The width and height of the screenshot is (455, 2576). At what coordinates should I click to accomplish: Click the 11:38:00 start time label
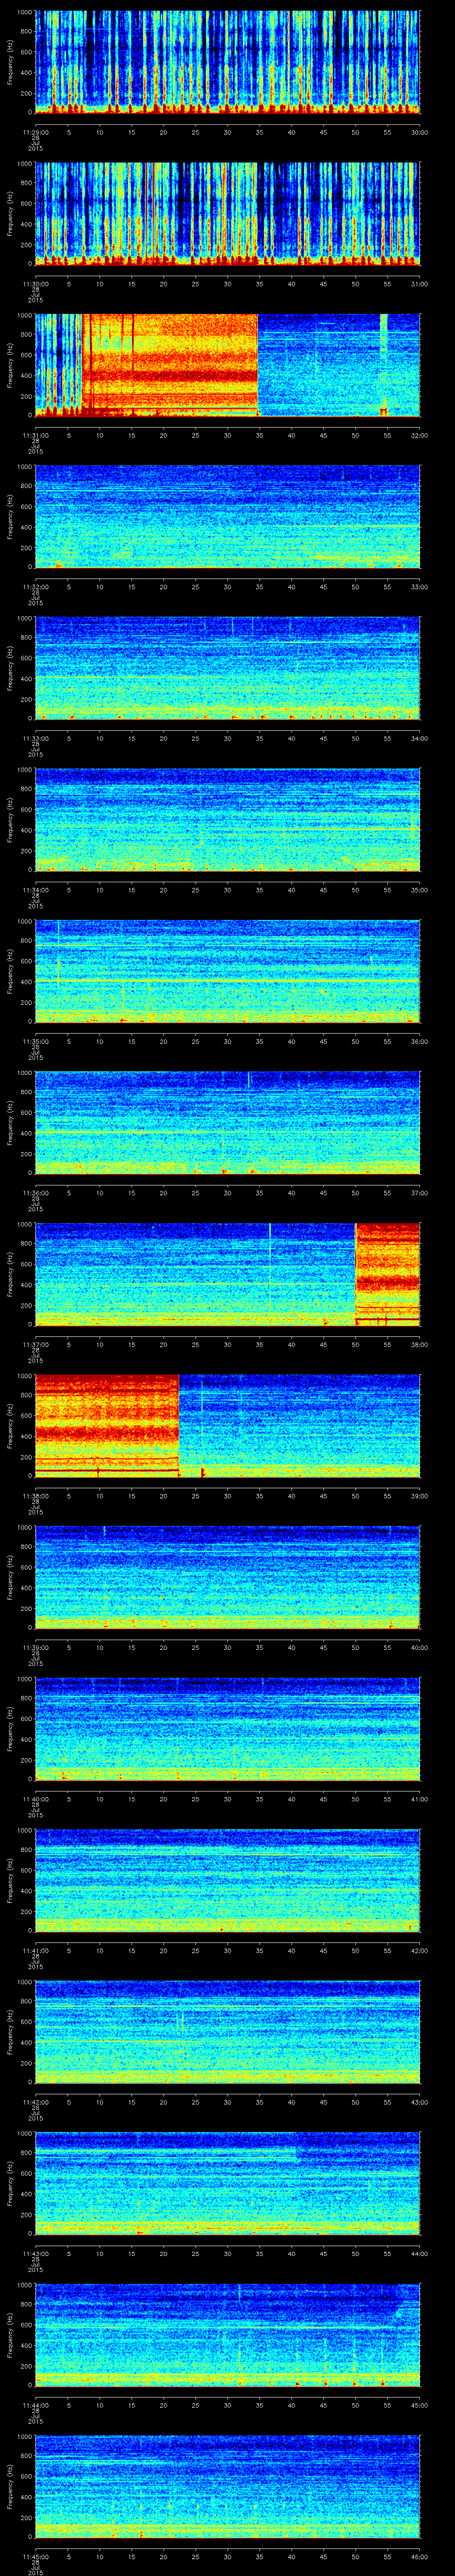point(35,1495)
